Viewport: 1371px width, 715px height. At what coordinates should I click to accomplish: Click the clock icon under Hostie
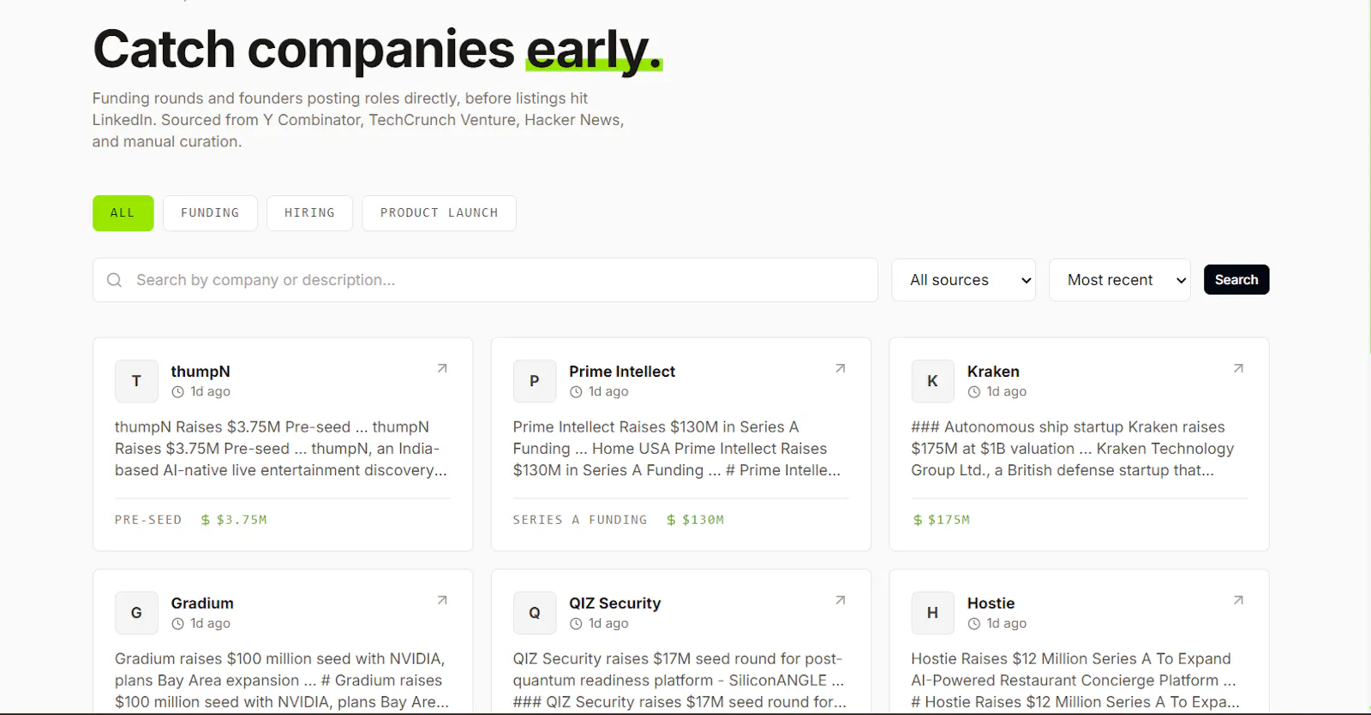pyautogui.click(x=973, y=624)
